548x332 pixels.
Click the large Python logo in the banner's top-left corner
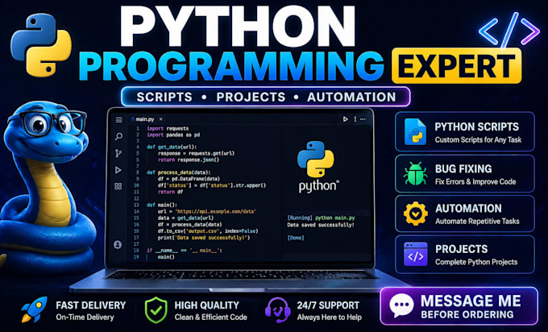41,45
